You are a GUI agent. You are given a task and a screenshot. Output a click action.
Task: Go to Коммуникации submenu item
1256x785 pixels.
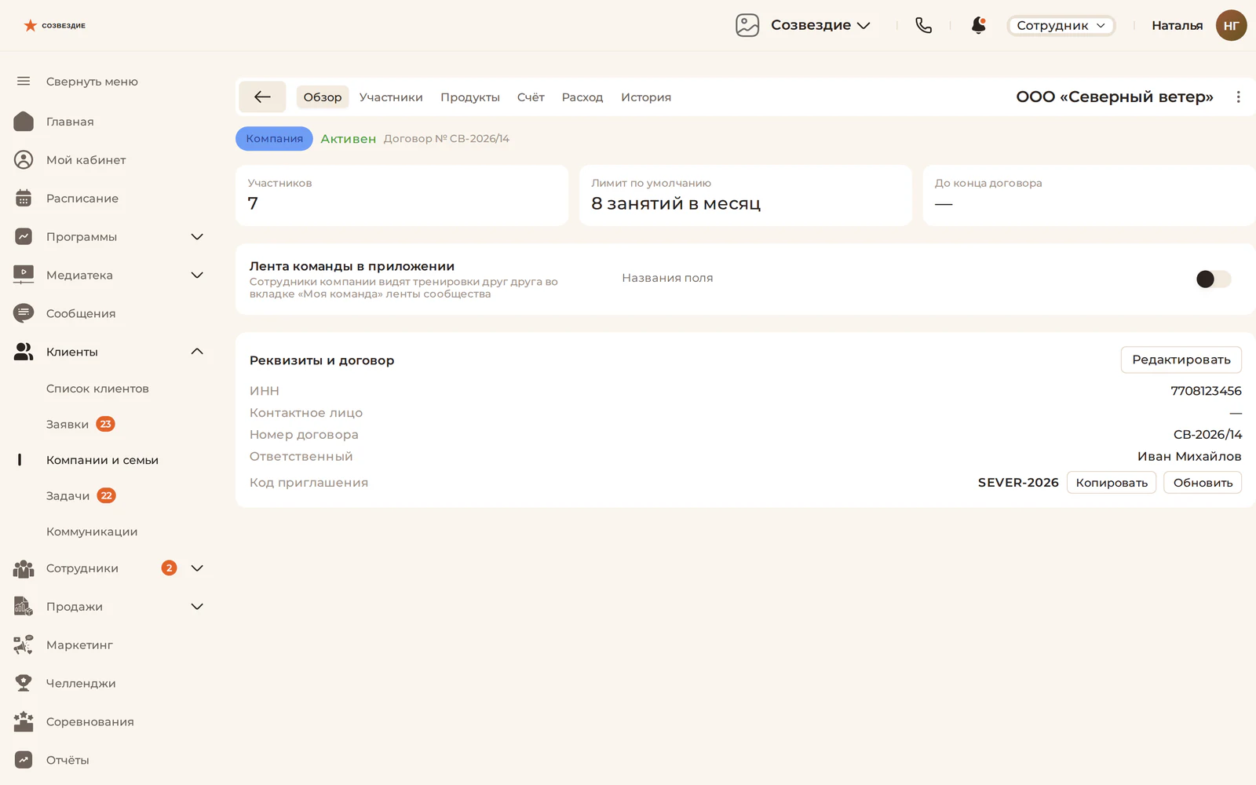click(92, 531)
